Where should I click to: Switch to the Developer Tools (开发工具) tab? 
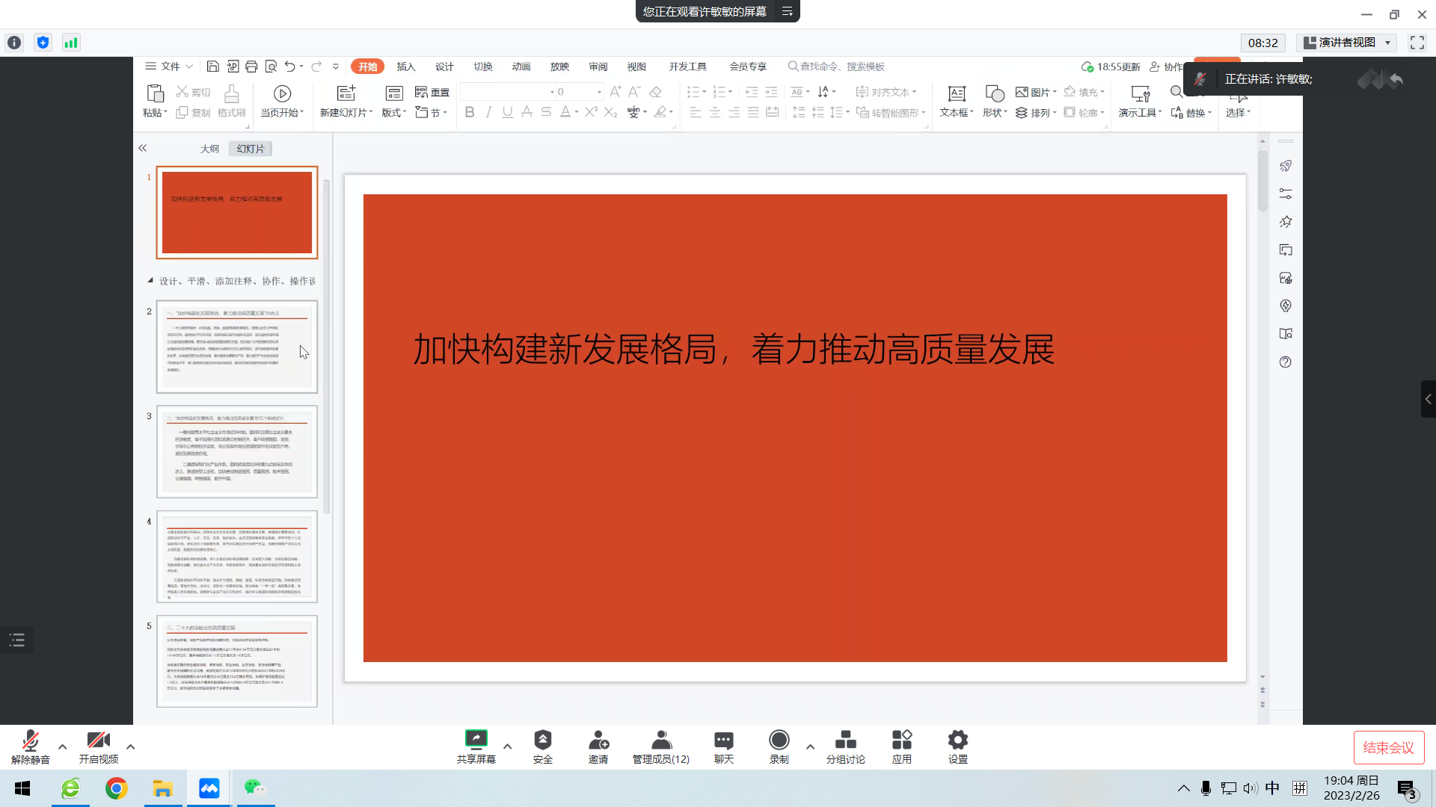[x=687, y=67]
